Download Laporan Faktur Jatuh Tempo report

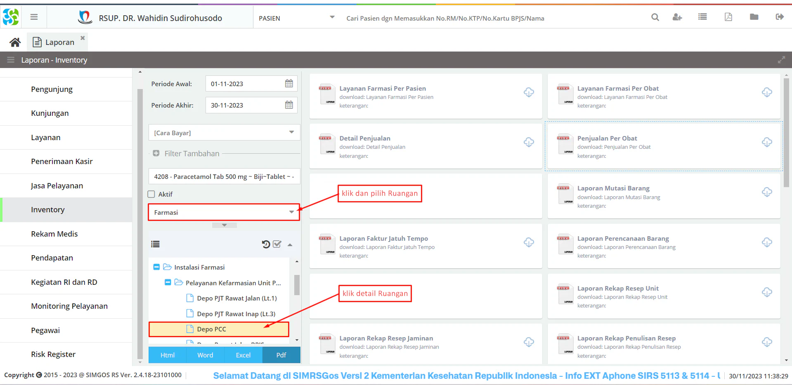point(529,242)
